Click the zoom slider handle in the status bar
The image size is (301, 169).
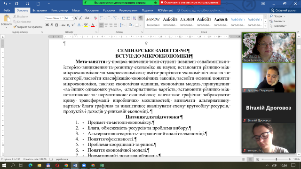tap(277, 159)
